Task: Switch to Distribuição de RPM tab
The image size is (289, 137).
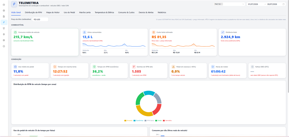Action: [x=34, y=13]
